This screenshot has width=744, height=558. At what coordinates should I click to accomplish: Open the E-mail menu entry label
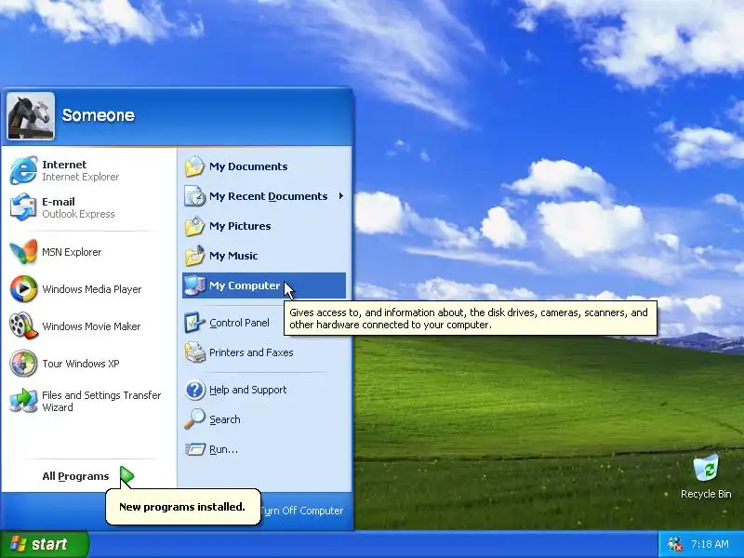coord(59,202)
